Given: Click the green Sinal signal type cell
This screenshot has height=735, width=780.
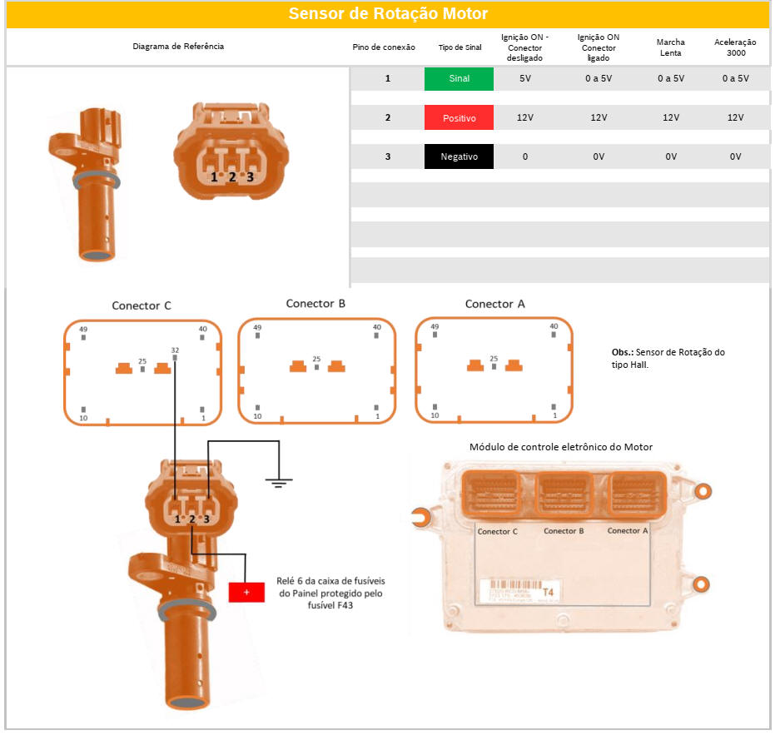Looking at the screenshot, I should click(459, 79).
